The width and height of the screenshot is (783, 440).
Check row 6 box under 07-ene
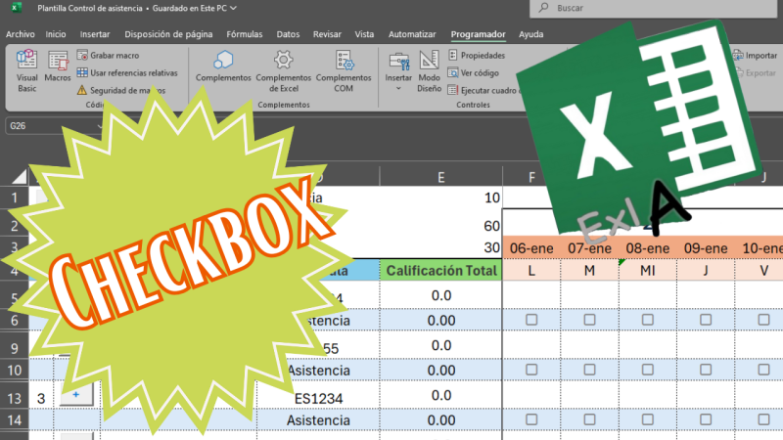[589, 320]
